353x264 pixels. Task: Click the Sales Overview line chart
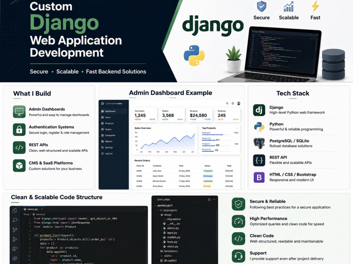tap(167, 142)
